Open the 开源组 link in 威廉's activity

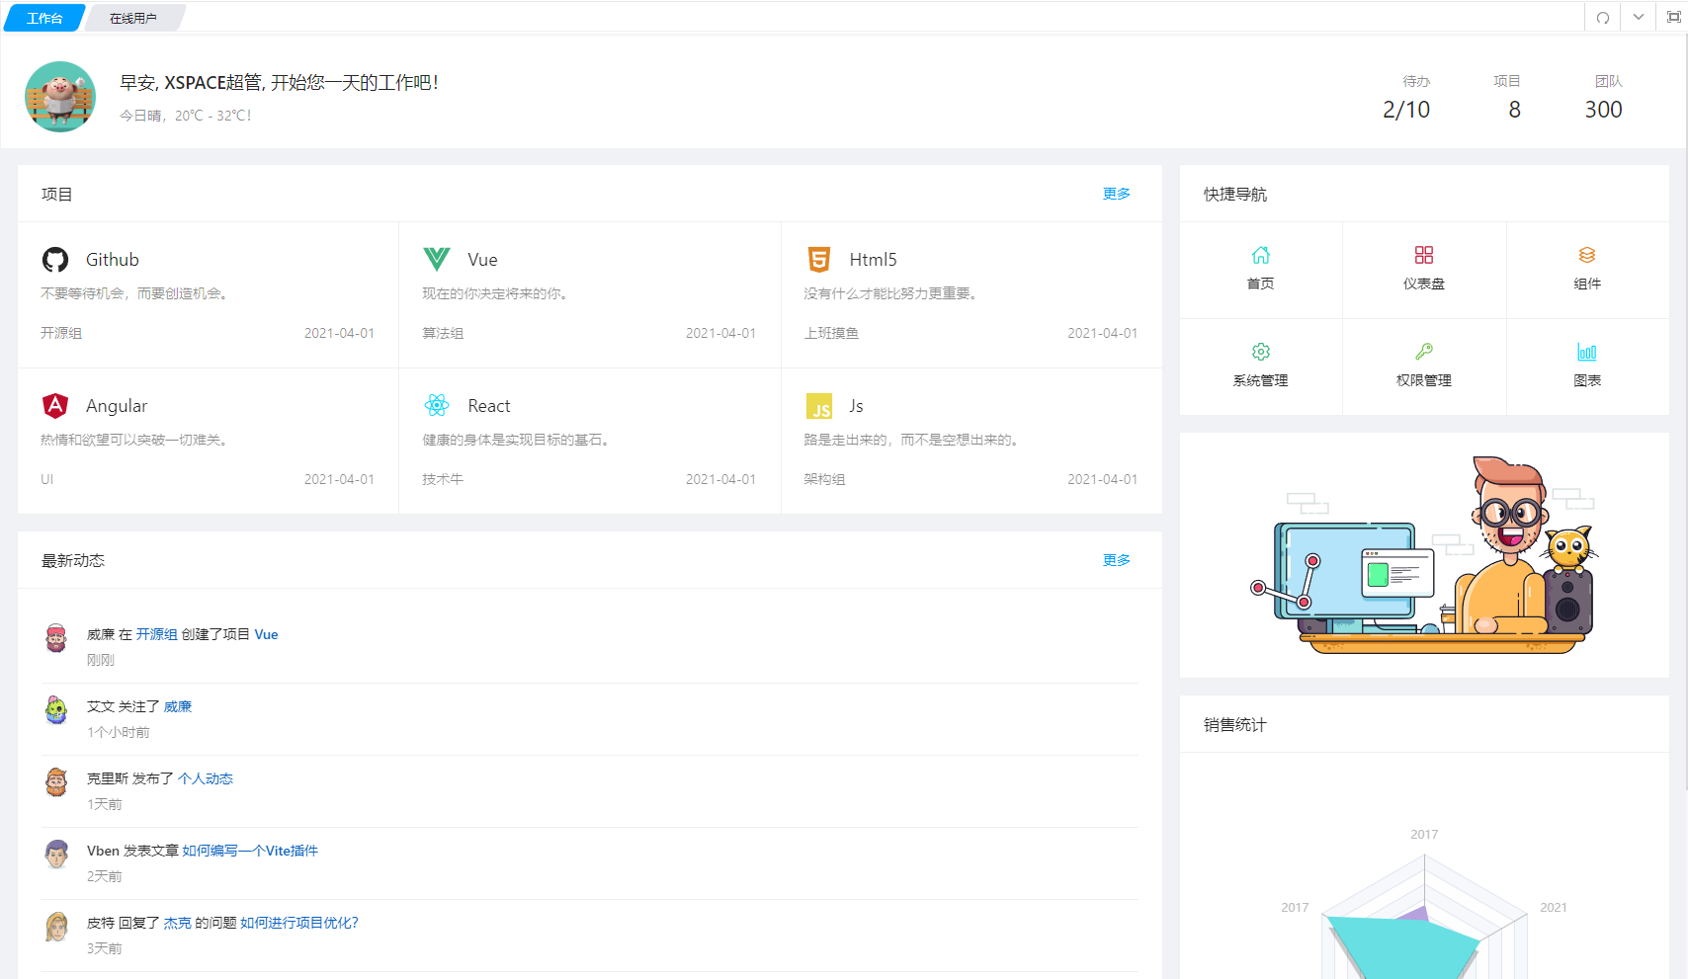click(x=156, y=634)
